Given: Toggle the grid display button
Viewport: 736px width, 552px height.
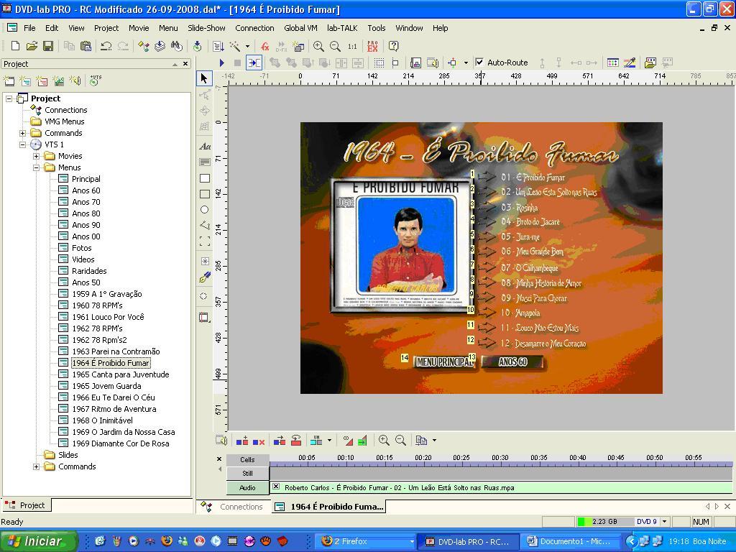Looking at the screenshot, I should [379, 63].
